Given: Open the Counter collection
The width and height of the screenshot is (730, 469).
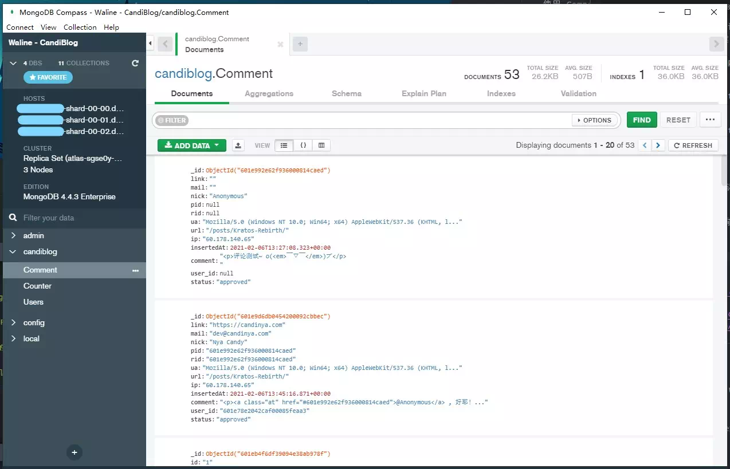Looking at the screenshot, I should pyautogui.click(x=37, y=286).
